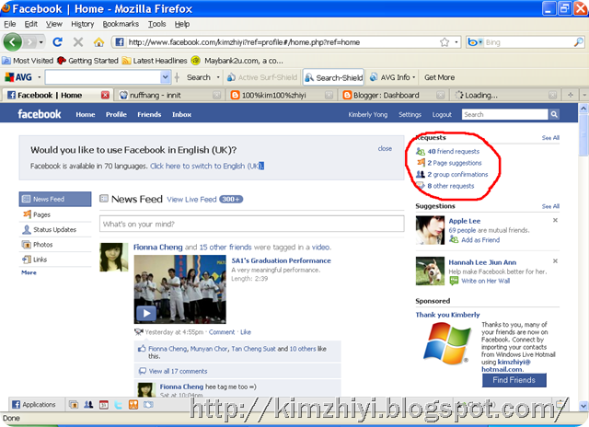This screenshot has height=427, width=589.
Task: Switch to the 100%kim100%zhiyi tab
Action: point(282,96)
